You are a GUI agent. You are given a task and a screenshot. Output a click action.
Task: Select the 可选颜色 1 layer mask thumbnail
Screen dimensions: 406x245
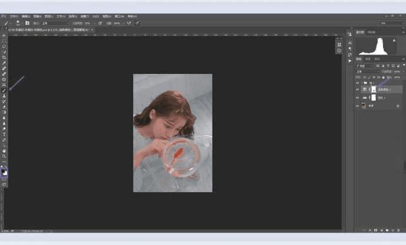[x=374, y=89]
